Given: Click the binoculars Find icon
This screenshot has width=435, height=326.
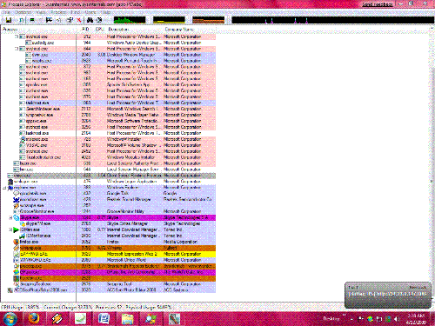Looking at the screenshot, I should click(90, 20).
